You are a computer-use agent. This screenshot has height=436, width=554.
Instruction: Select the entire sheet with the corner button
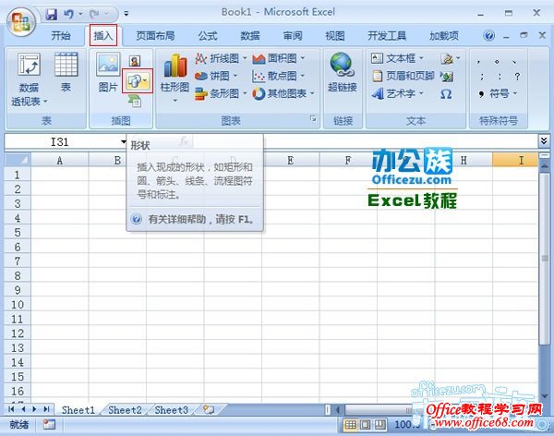point(18,160)
